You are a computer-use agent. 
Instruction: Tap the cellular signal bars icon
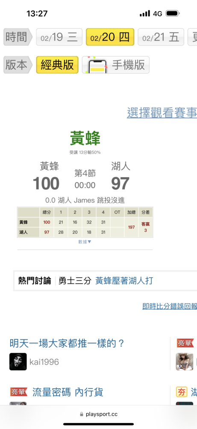(x=145, y=13)
